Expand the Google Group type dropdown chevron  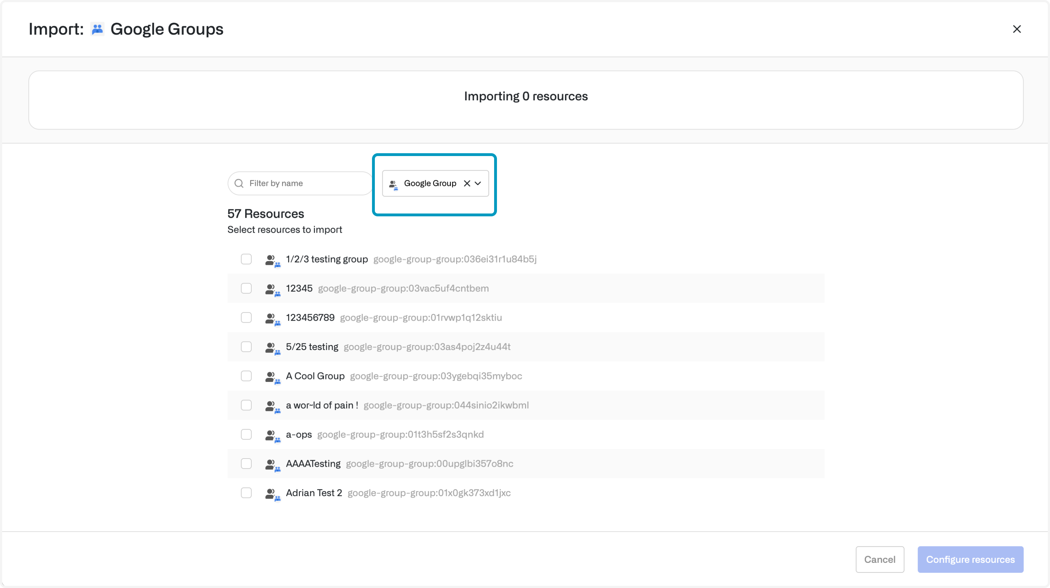pos(478,183)
